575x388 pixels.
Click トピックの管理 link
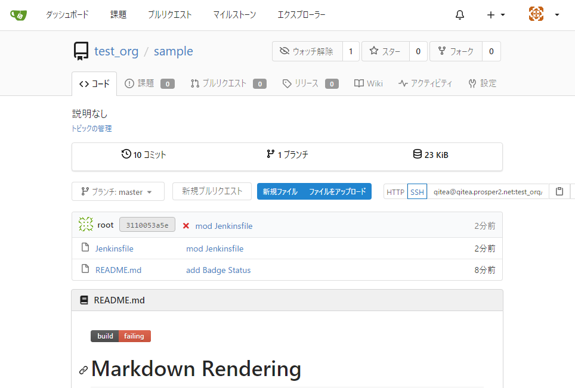point(92,129)
